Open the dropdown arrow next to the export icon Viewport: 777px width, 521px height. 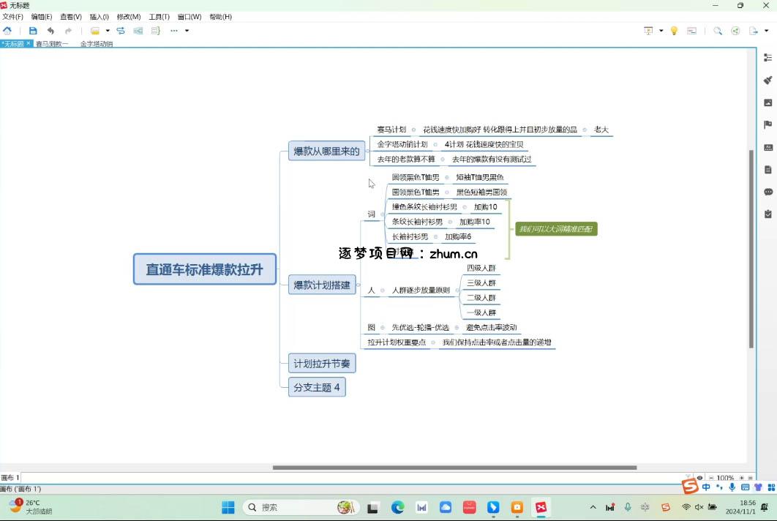coord(766,31)
